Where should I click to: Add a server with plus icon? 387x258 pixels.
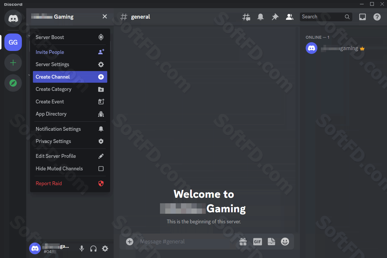click(x=13, y=63)
